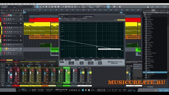Switch to the Instruments browser tab

(x=148, y=10)
